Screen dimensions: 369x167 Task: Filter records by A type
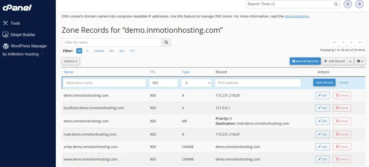(x=87, y=51)
